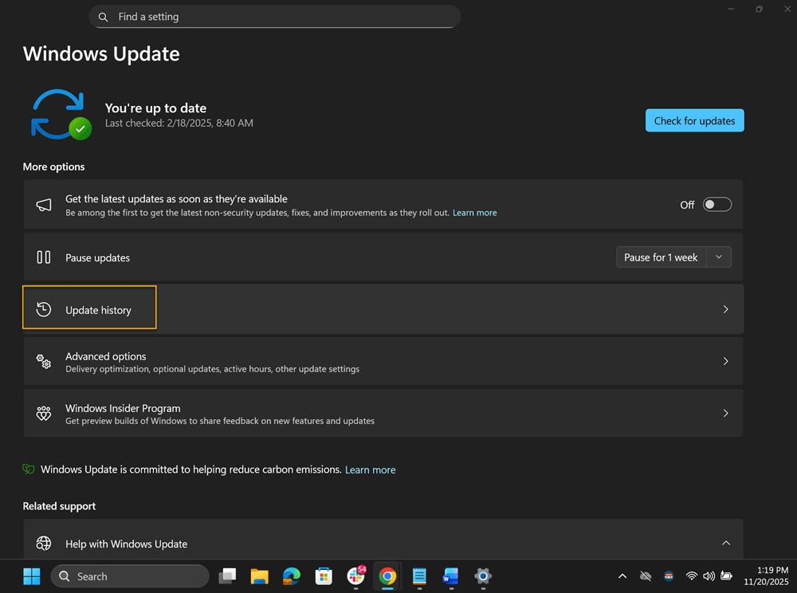This screenshot has width=797, height=593.
Task: Open the Learn more link about carbon emissions
Action: click(370, 470)
